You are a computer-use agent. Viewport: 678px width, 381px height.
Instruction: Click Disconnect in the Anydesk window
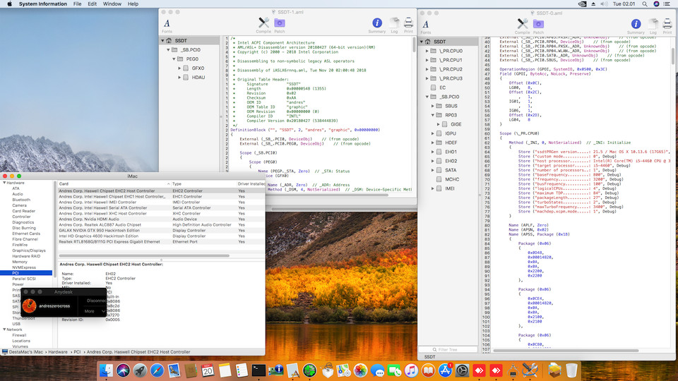point(96,300)
